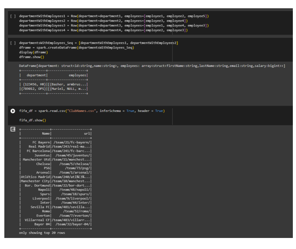Screen dimensions: 296x249
Task: Click the display(dframe) line
Action: 34,52
